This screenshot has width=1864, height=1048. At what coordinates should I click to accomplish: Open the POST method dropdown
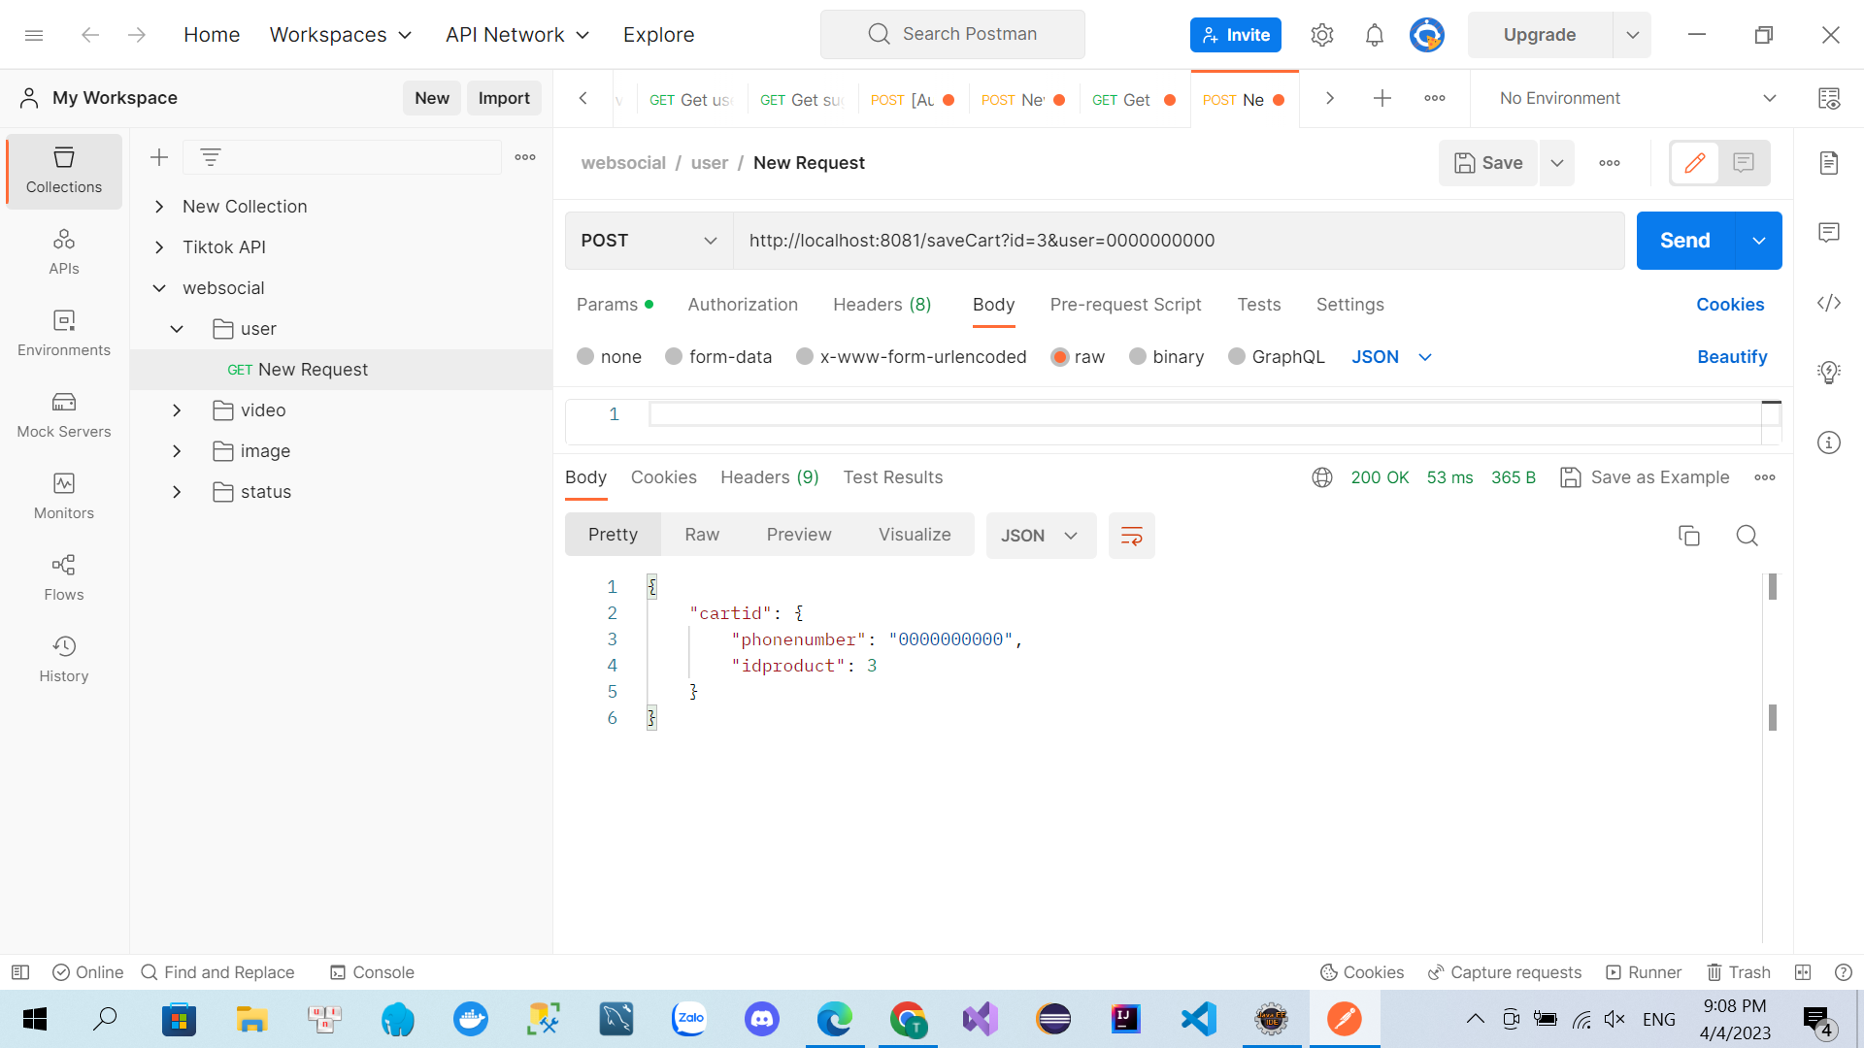649,241
